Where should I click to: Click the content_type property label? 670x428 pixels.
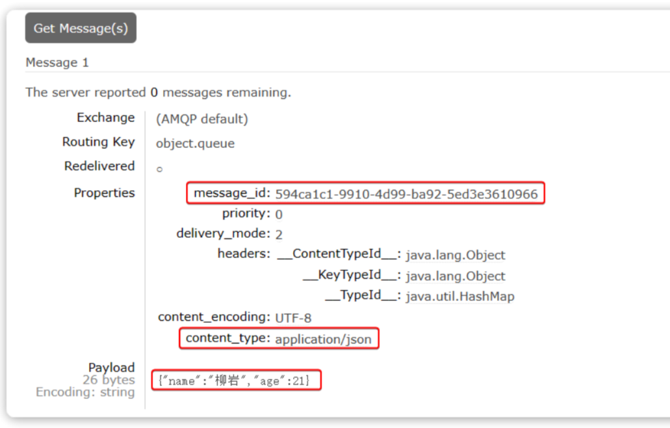[227, 338]
